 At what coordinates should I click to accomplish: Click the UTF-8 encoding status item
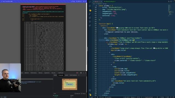tap(138, 97)
